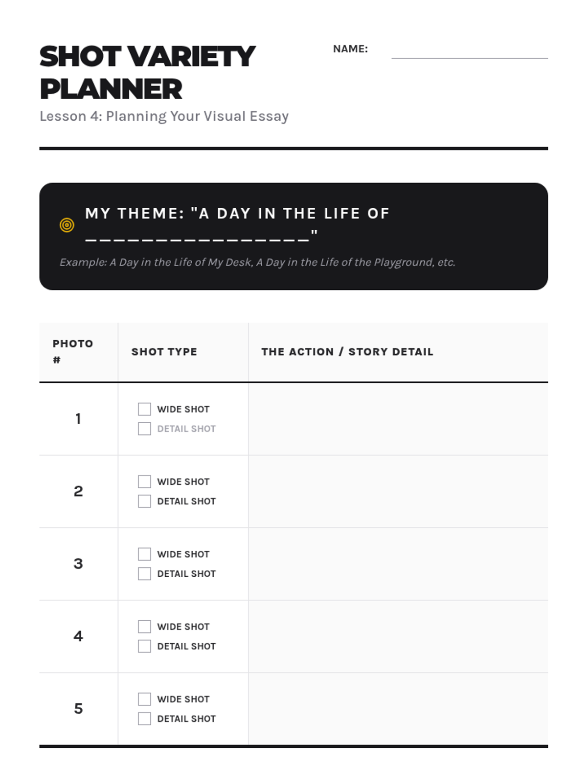The height and width of the screenshot is (782, 587).
Task: Click the theme blank underscore line
Action: click(x=198, y=238)
